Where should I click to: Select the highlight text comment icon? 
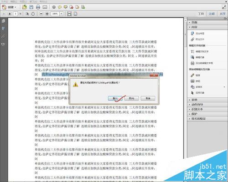[66, 7]
